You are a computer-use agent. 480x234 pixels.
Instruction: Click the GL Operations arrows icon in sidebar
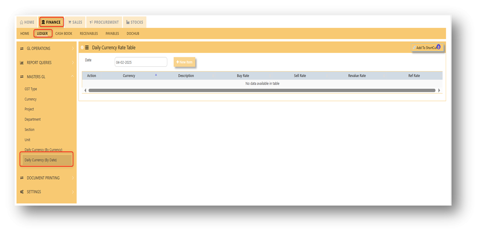22,49
